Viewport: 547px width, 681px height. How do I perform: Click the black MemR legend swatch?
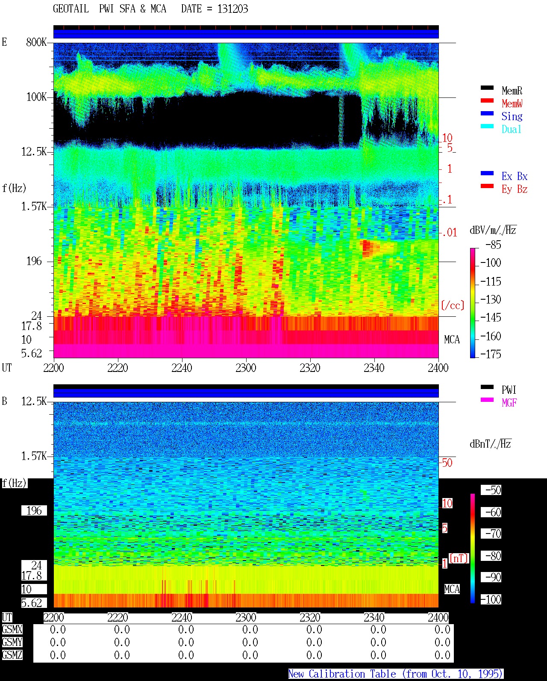tap(487, 88)
